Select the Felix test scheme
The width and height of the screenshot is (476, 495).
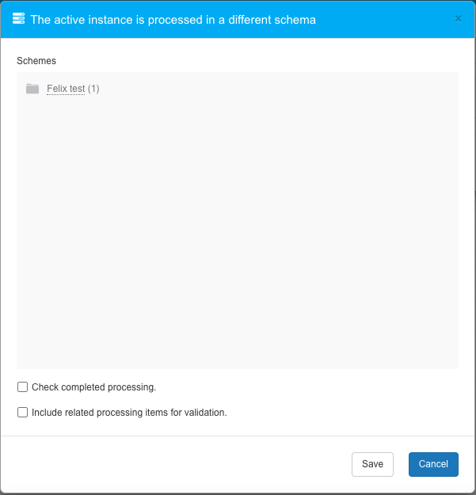click(x=66, y=89)
